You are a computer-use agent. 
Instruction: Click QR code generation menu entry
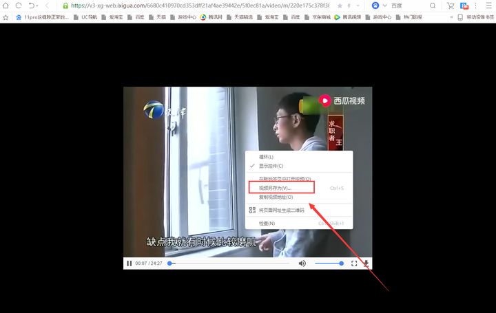click(x=281, y=211)
